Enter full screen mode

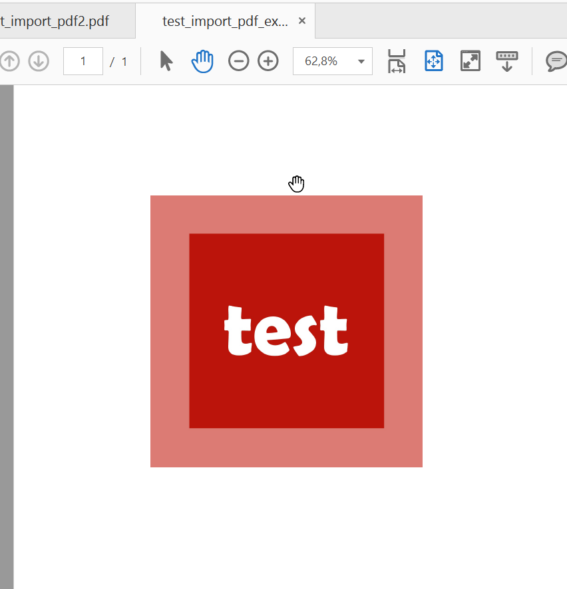(x=471, y=61)
